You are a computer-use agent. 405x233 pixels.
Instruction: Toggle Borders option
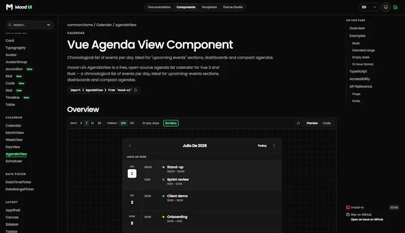pyautogui.click(x=171, y=123)
